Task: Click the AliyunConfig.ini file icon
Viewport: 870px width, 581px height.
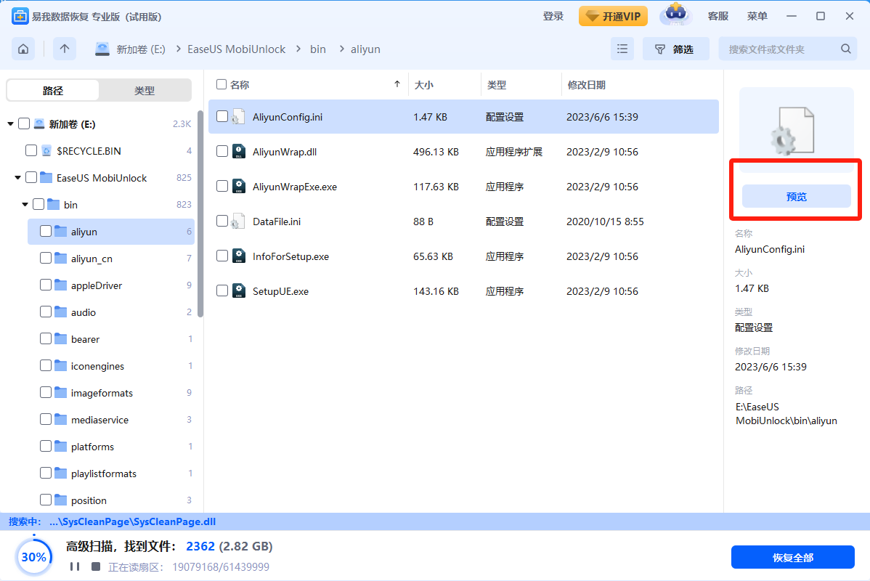Action: 239,117
